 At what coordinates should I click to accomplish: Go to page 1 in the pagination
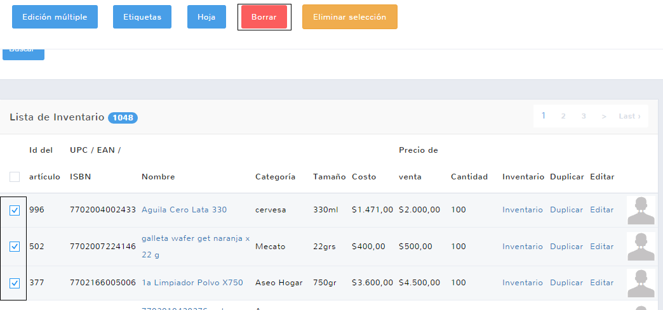pos(544,116)
